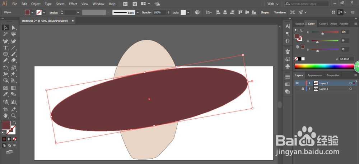Click Horizontal Align Center icon
Viewport: 359px width, 164px height.
coord(225,13)
